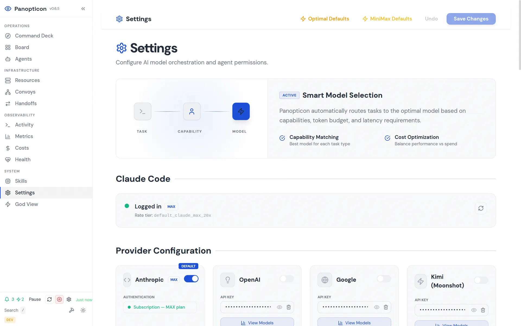Viewport: 521px width, 326px height.
Task: Click the hammer build icon
Action: pyautogui.click(x=72, y=310)
